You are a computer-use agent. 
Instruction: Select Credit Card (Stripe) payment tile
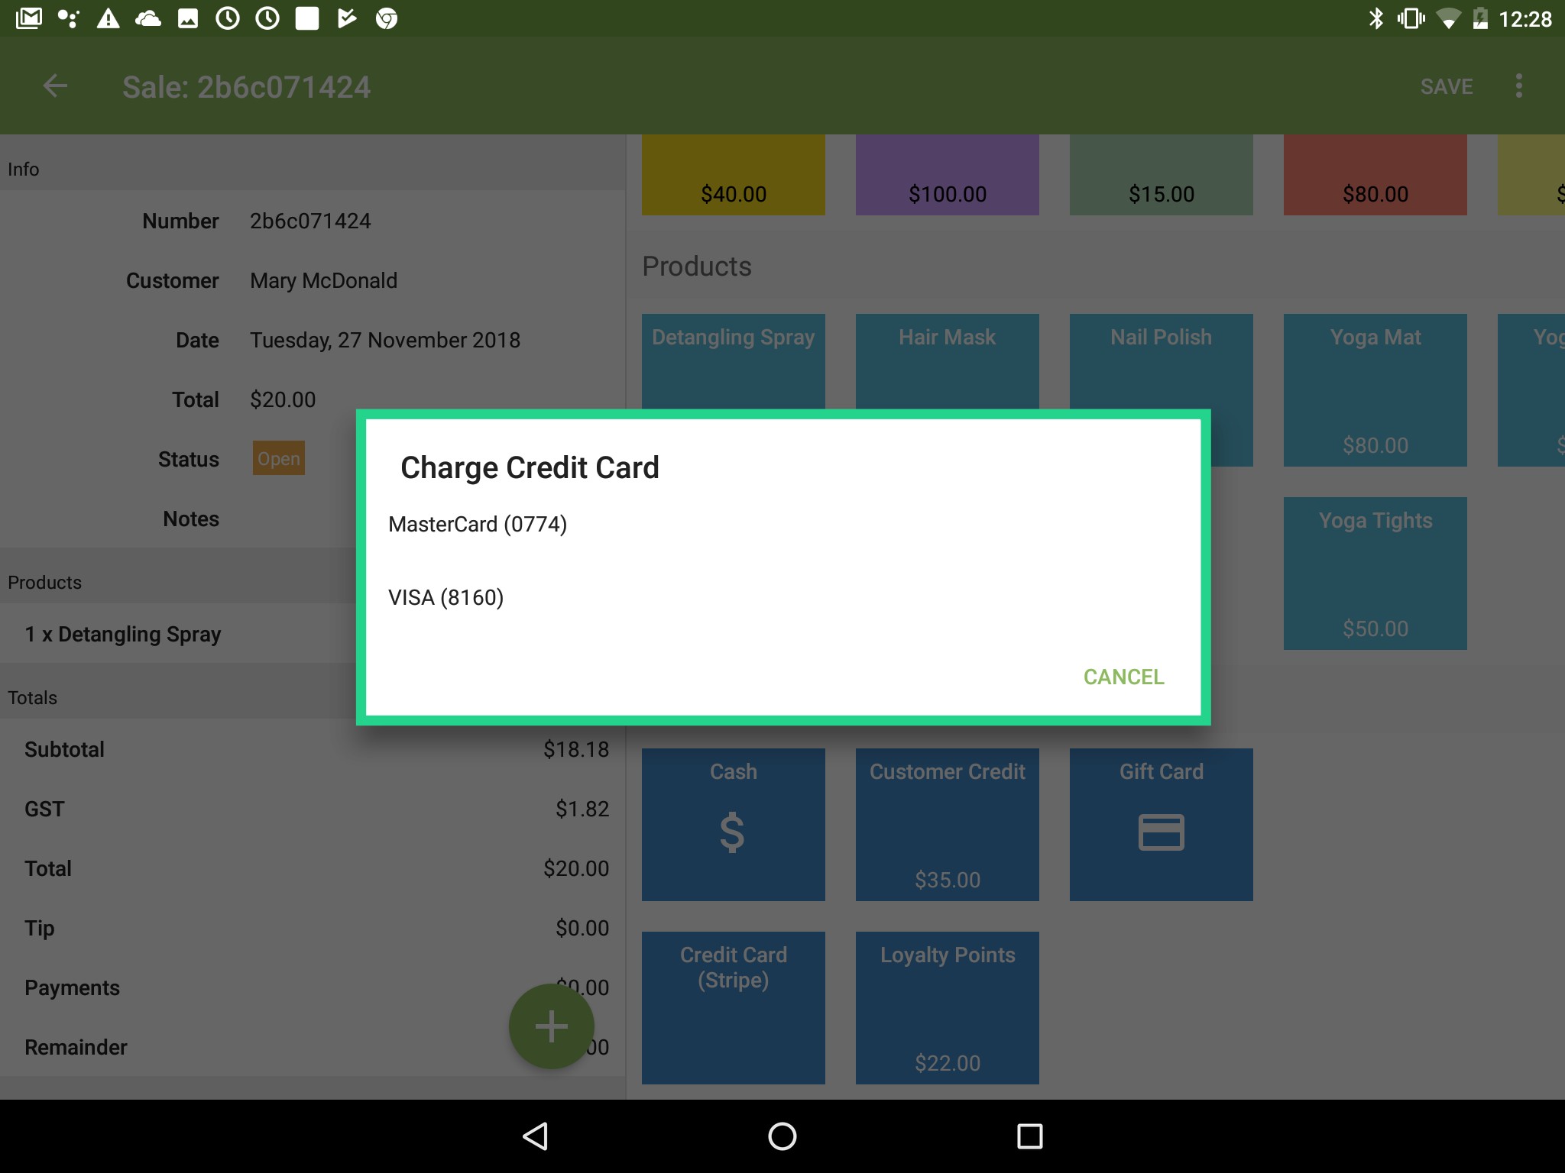coord(733,1007)
